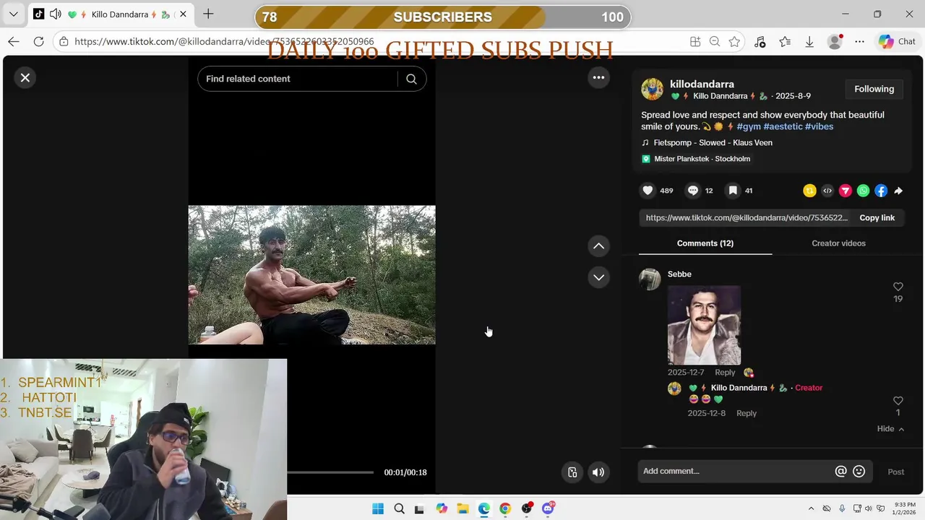Open the image in Sebbe's comment
Viewport: 925px width, 520px height.
pos(704,325)
